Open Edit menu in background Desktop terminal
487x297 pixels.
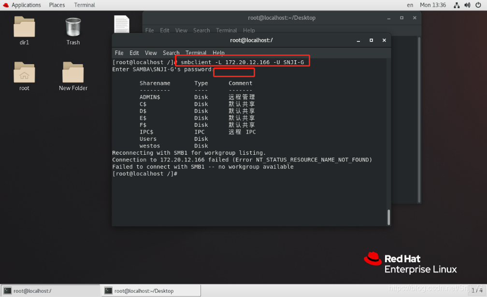click(x=165, y=30)
